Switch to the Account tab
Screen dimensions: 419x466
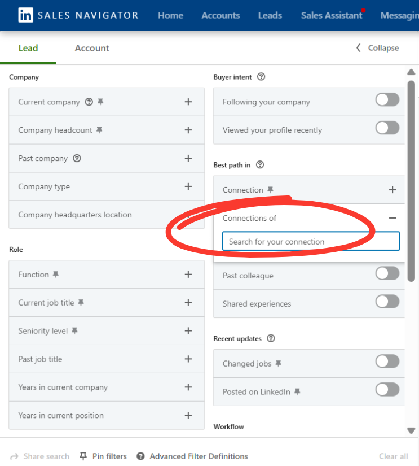click(x=92, y=48)
